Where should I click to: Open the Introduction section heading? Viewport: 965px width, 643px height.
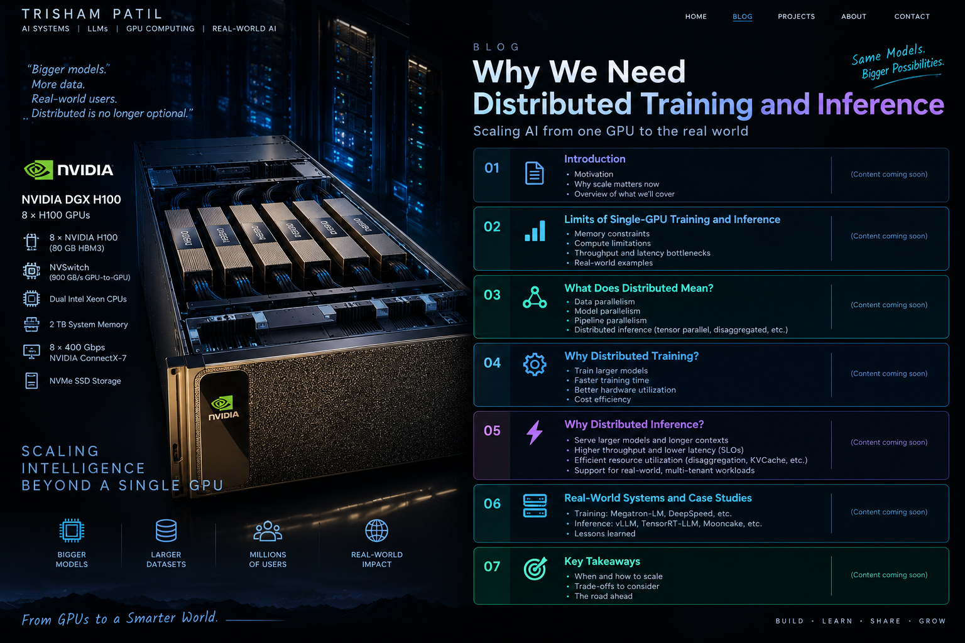[x=594, y=159]
